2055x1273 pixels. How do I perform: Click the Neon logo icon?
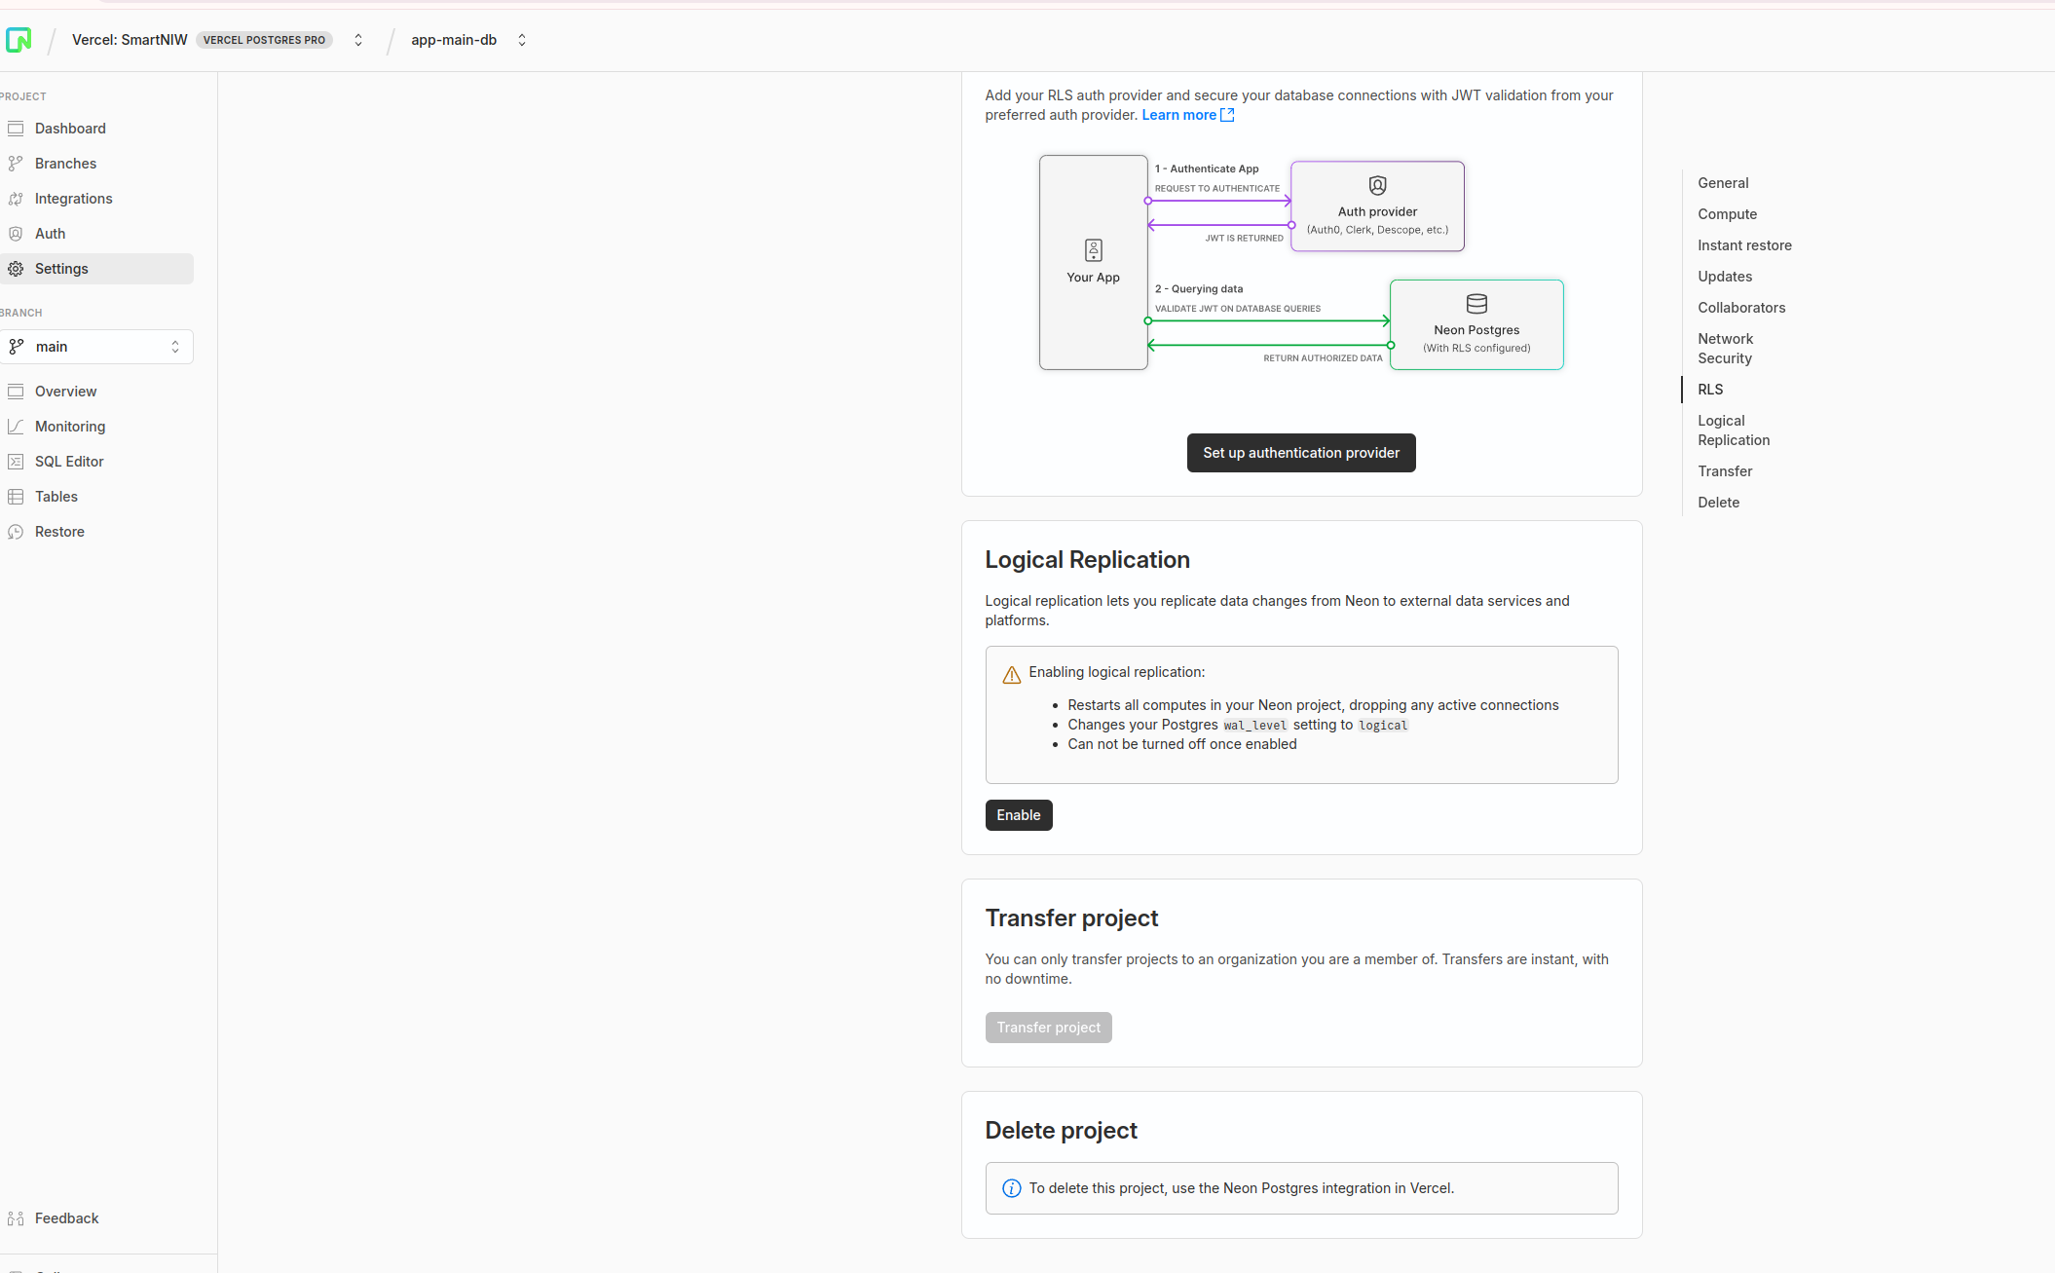click(19, 40)
